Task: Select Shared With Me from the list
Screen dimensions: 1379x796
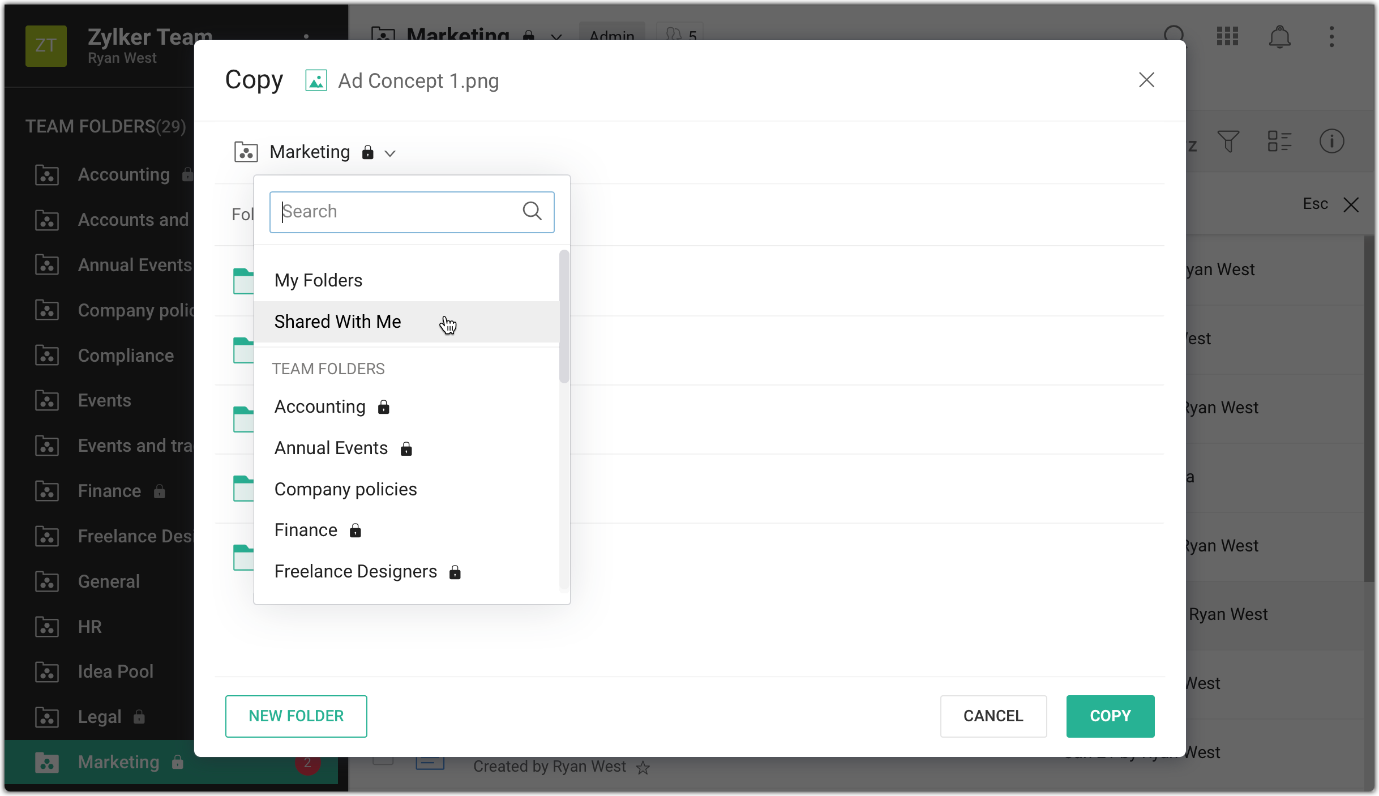Action: pos(337,322)
